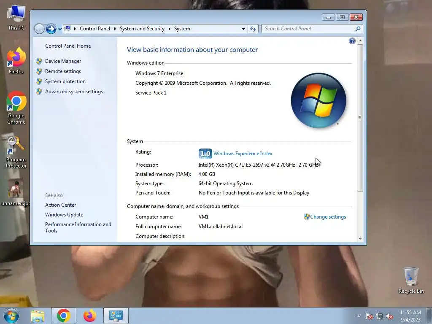This screenshot has height=324, width=432.
Task: Click the Remote settings shield icon
Action: (x=39, y=71)
